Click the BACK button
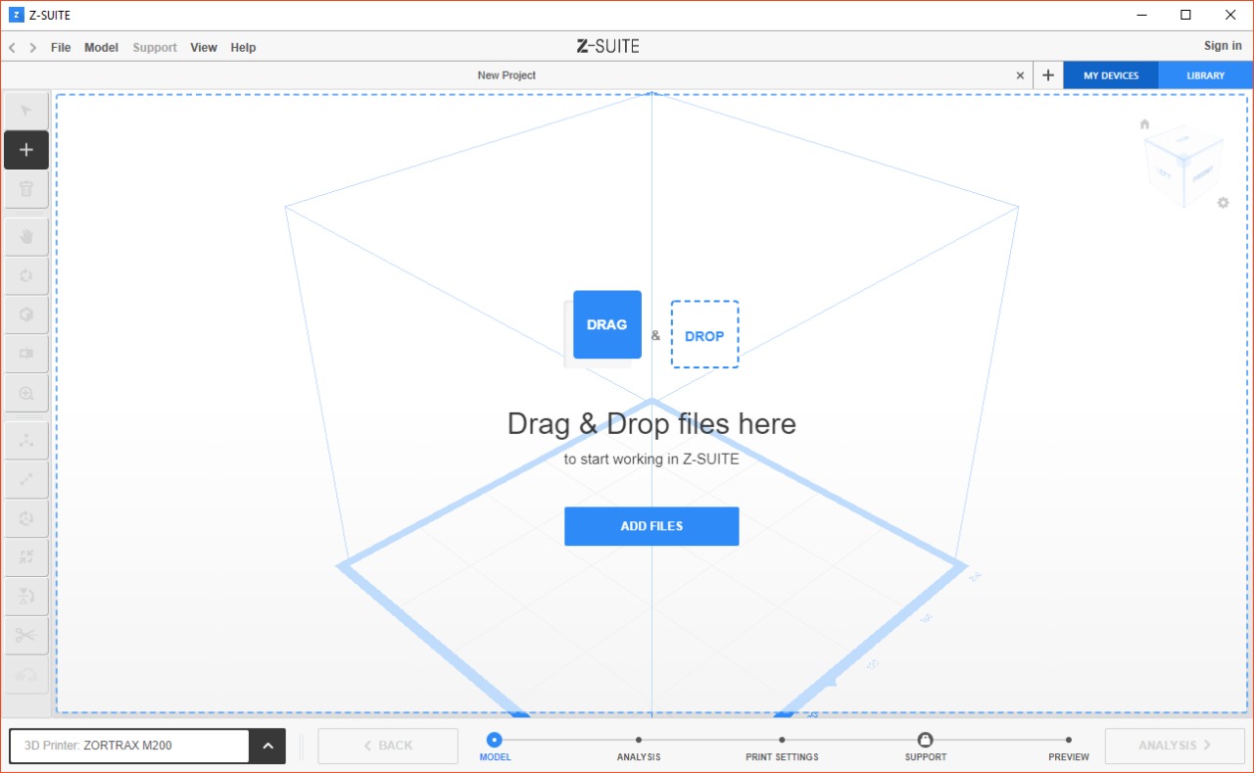 point(388,746)
